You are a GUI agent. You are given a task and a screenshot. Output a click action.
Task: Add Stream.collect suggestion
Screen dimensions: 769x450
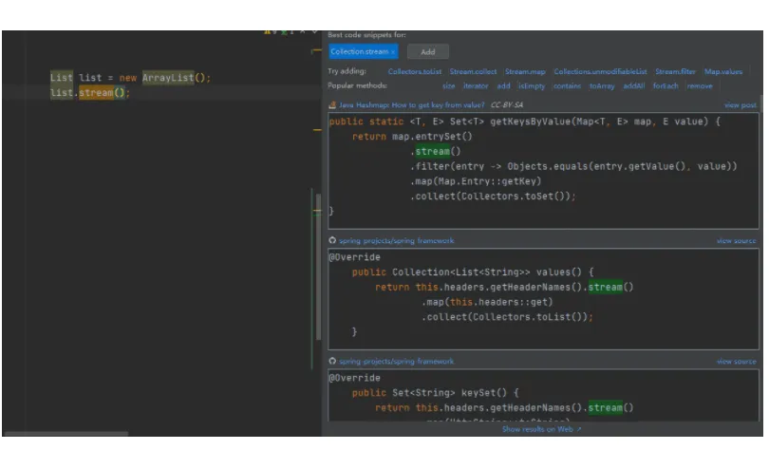tap(473, 71)
